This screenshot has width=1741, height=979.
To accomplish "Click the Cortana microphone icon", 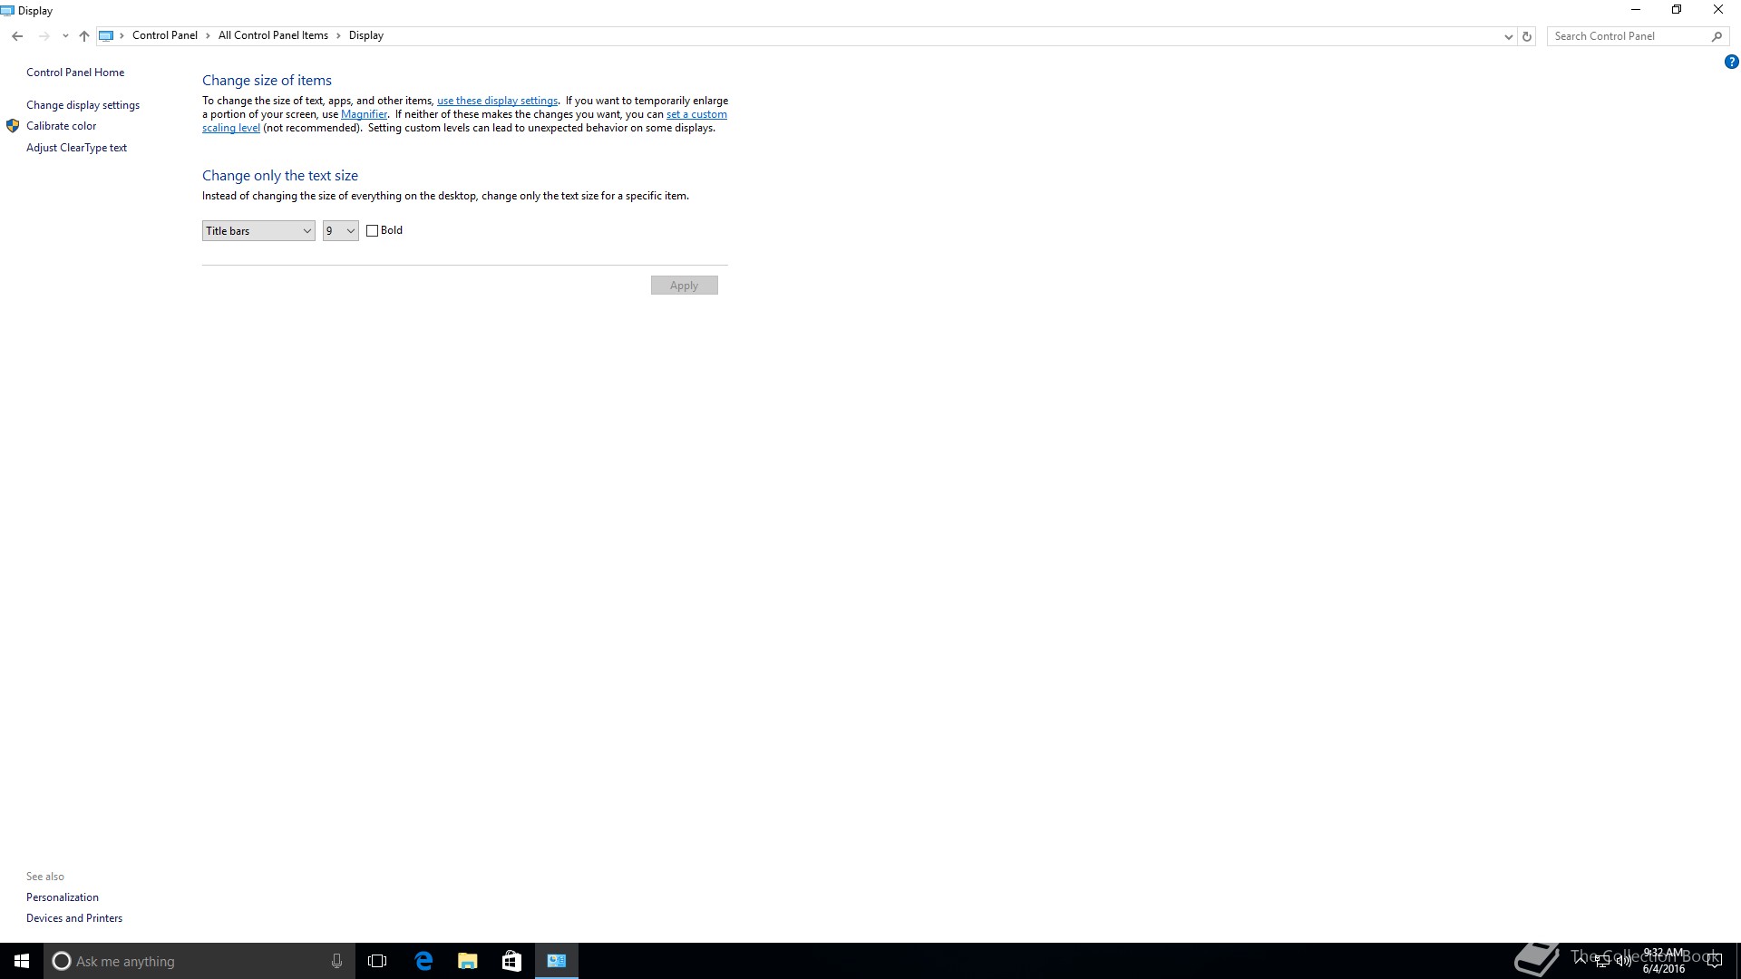I will pos(336,961).
